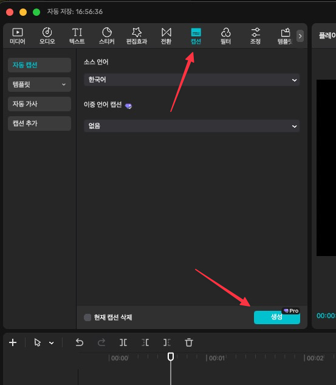Open the 조정 (Adjustment) panel
The height and width of the screenshot is (385, 336).
[x=255, y=36]
